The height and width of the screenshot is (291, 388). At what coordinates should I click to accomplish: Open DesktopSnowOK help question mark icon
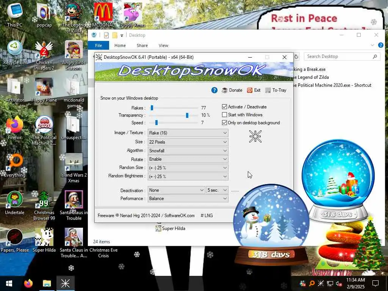[x=214, y=90]
